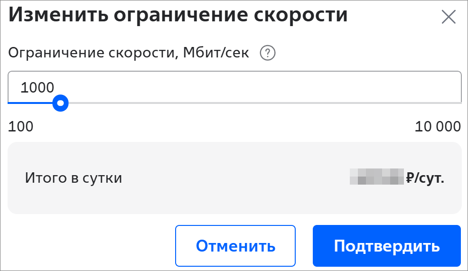The width and height of the screenshot is (468, 271).
Task: Click the blurred daily price amount
Action: (377, 178)
